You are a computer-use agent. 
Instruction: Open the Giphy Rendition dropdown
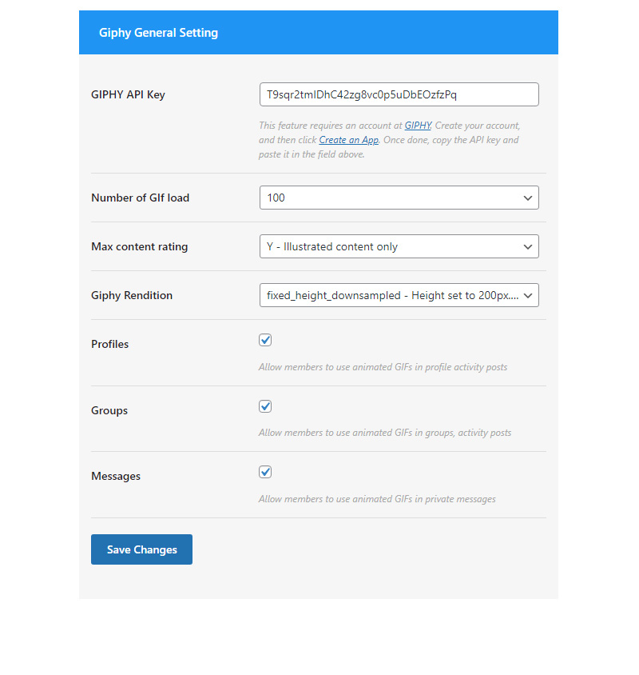(x=399, y=295)
